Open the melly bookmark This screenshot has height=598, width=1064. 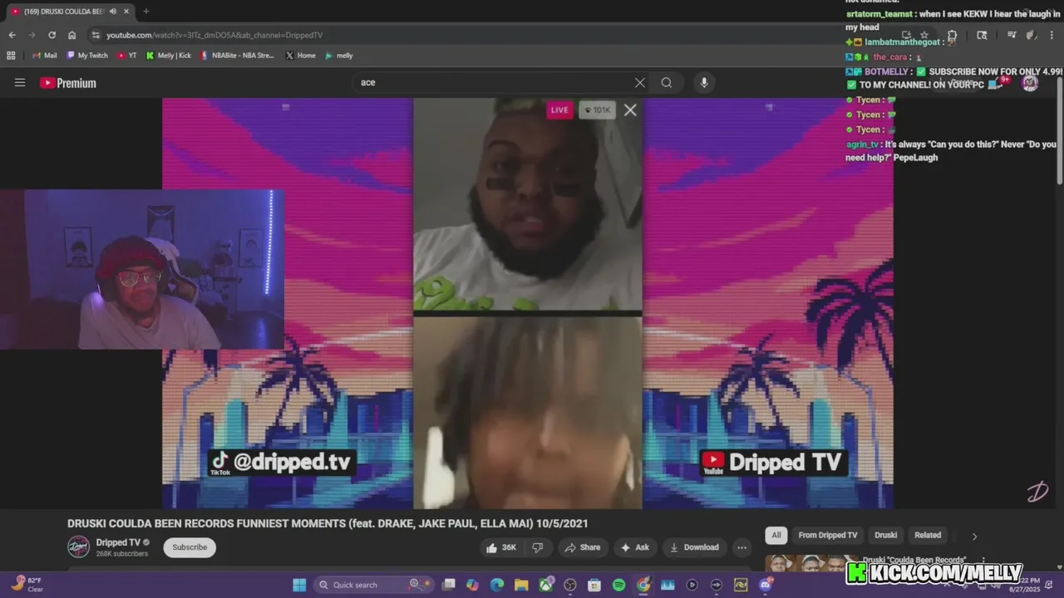tap(338, 56)
